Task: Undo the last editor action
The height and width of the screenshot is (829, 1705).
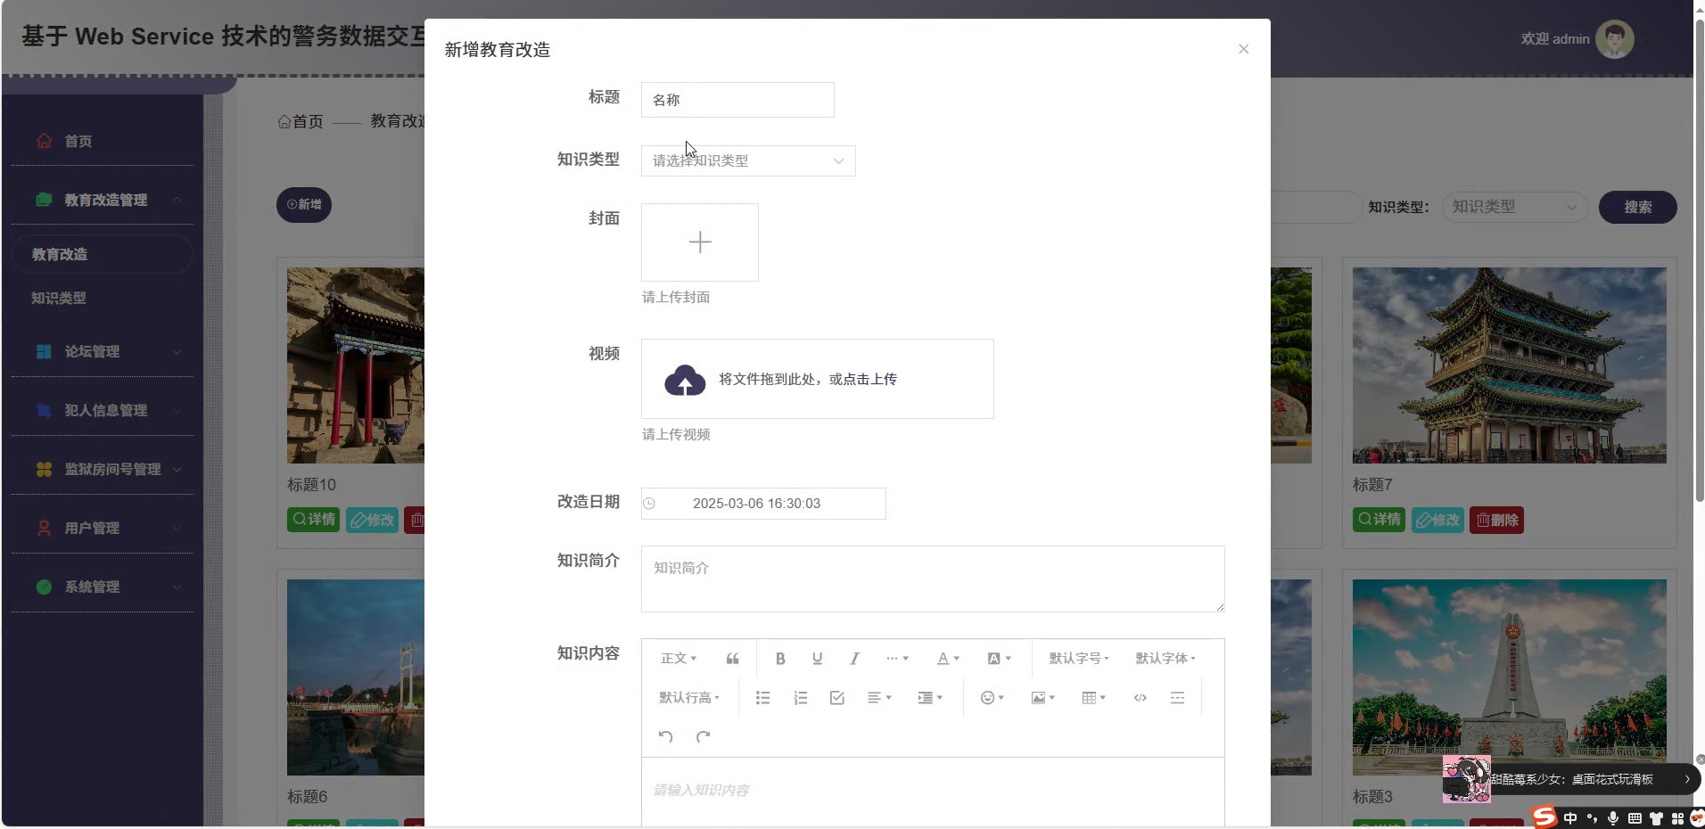Action: click(x=665, y=736)
